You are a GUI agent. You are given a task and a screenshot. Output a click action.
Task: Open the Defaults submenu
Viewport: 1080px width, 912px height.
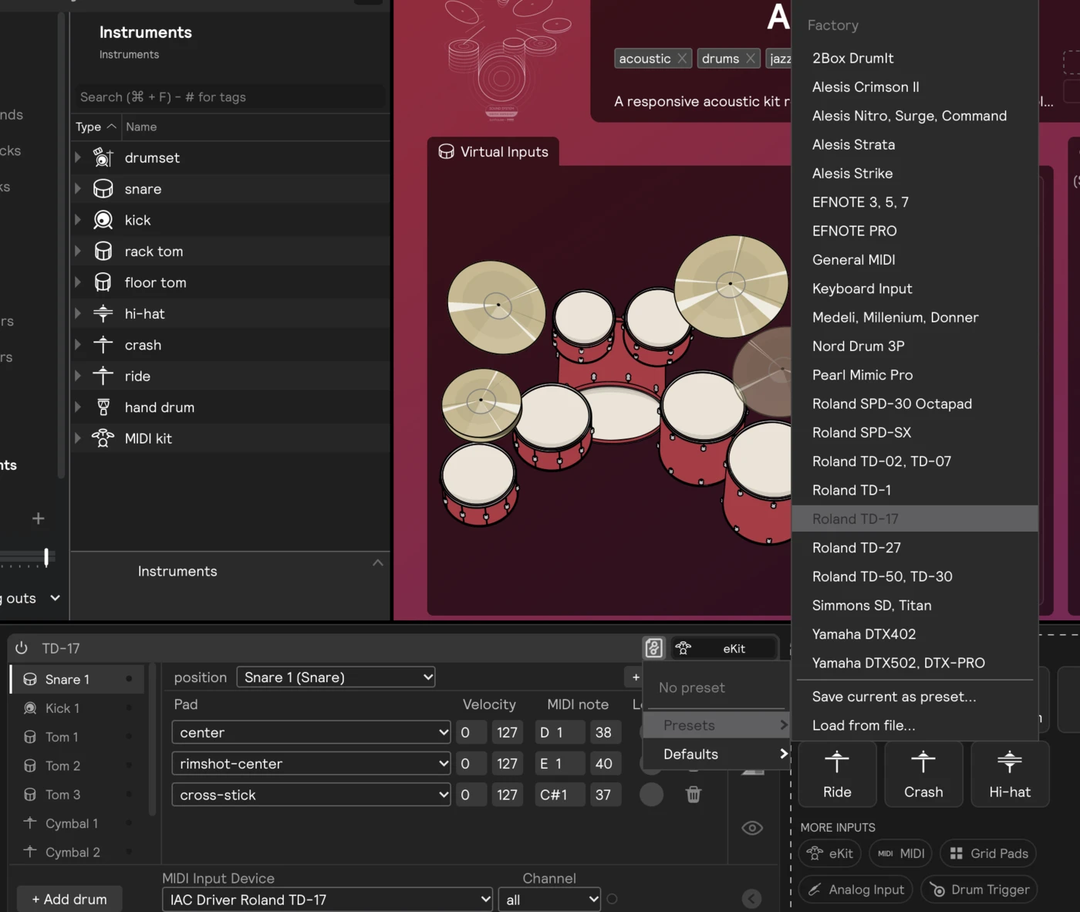point(717,754)
